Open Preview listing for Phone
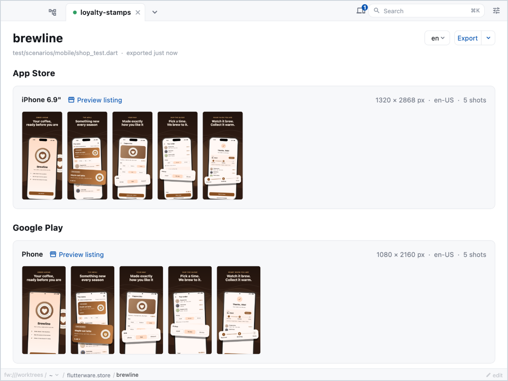 (81, 254)
